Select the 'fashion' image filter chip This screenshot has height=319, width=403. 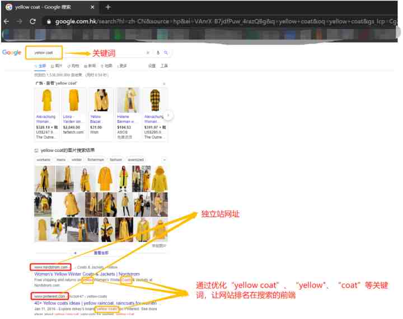coord(116,160)
